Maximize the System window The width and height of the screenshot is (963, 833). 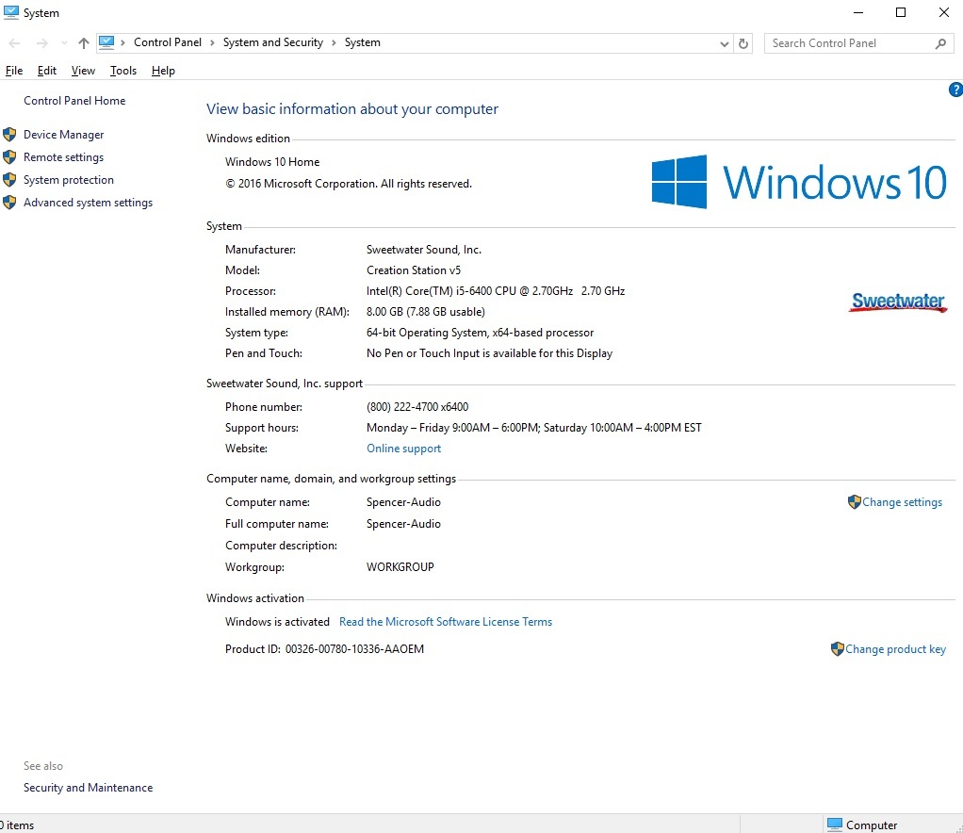[x=901, y=12]
